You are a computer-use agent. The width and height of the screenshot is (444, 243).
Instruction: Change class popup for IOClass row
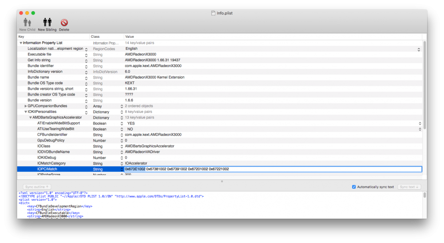pos(122,147)
